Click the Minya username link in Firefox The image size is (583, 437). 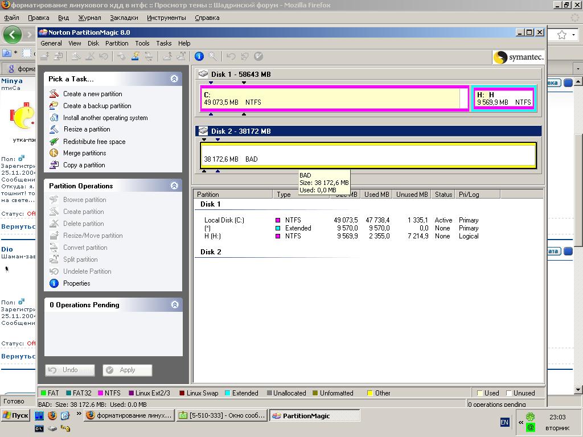(11, 81)
